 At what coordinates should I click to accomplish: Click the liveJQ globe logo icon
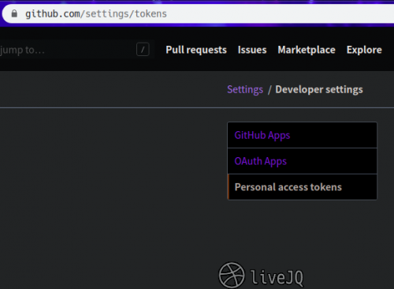click(232, 276)
